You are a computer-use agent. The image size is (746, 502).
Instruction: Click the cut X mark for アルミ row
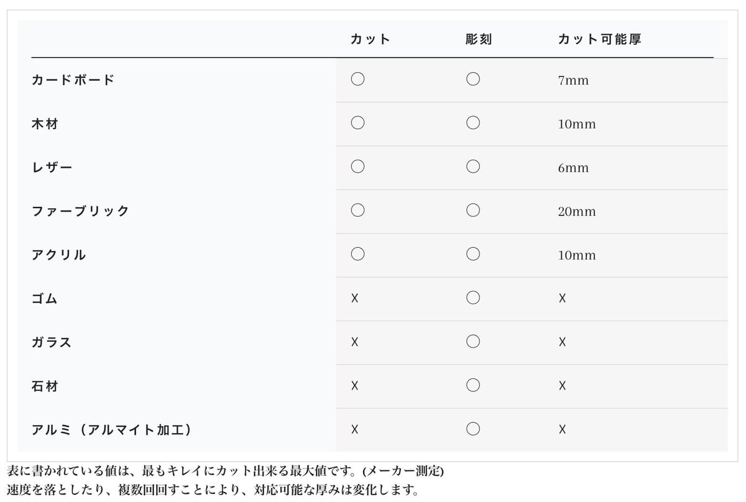coord(354,429)
